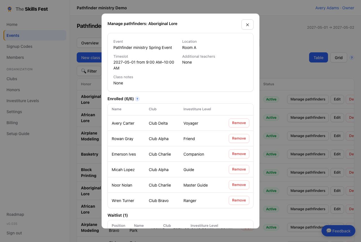Viewport: 361px width, 242px height.
Task: Click The Skills Fest logo icon
Action: point(10,9)
